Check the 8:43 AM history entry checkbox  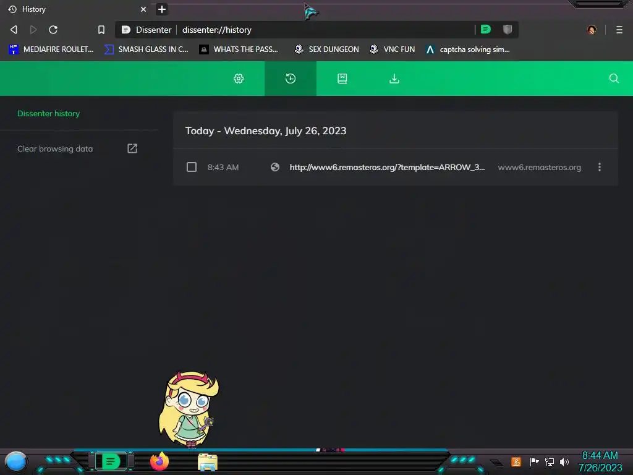(192, 167)
